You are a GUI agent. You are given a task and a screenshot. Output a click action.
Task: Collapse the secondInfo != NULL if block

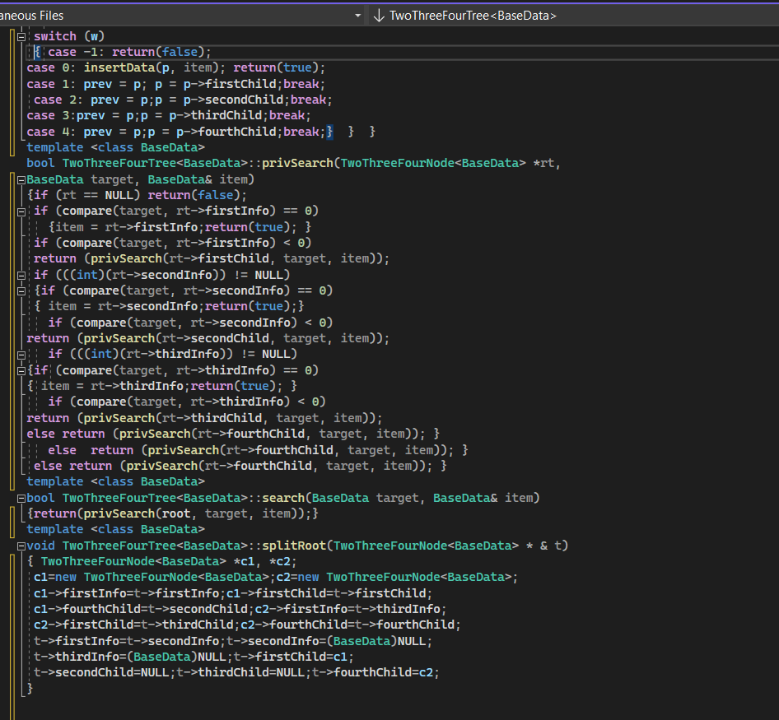[x=21, y=275]
